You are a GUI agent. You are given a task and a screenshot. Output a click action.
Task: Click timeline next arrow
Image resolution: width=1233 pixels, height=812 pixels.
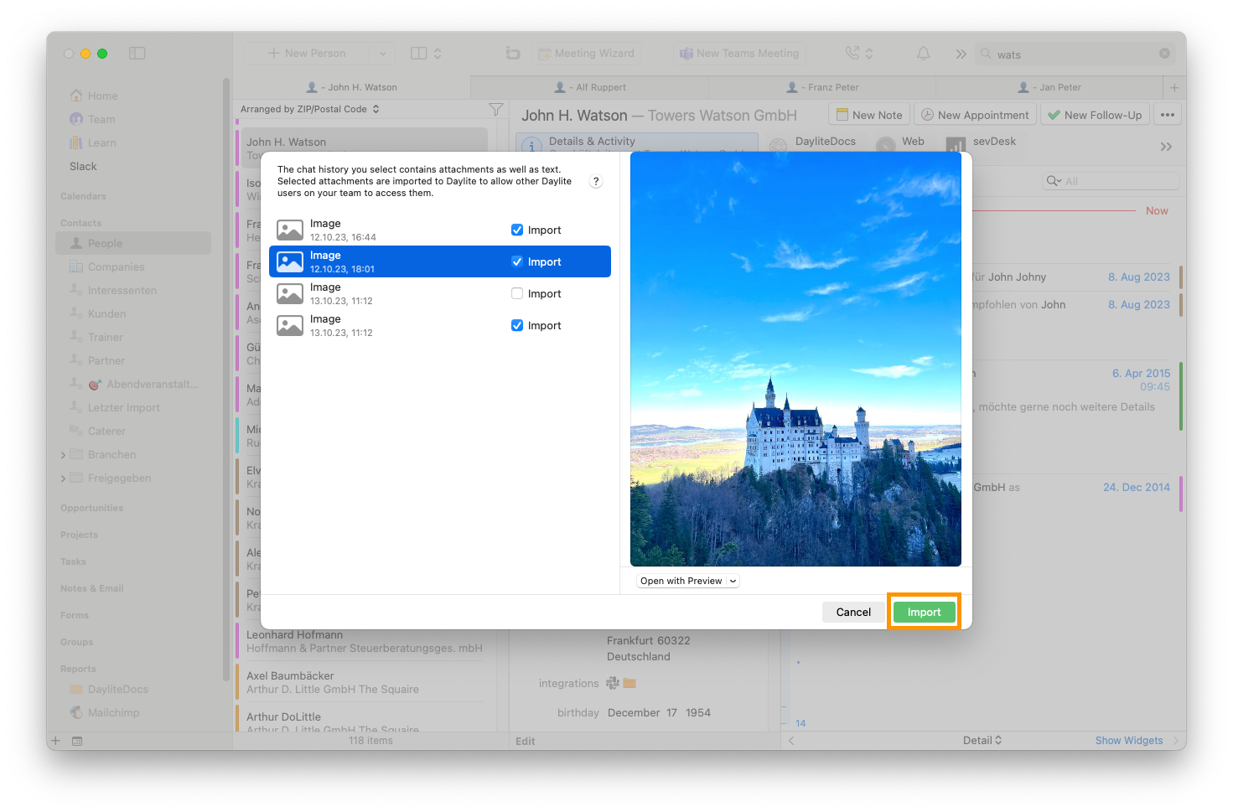1175,741
